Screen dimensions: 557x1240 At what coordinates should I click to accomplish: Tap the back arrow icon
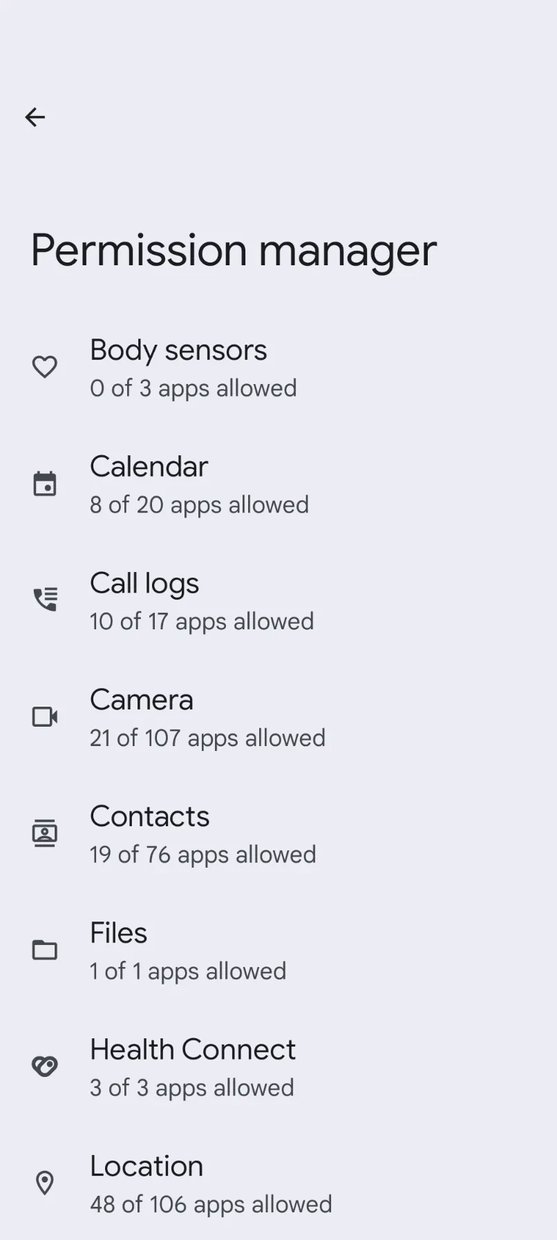point(35,117)
